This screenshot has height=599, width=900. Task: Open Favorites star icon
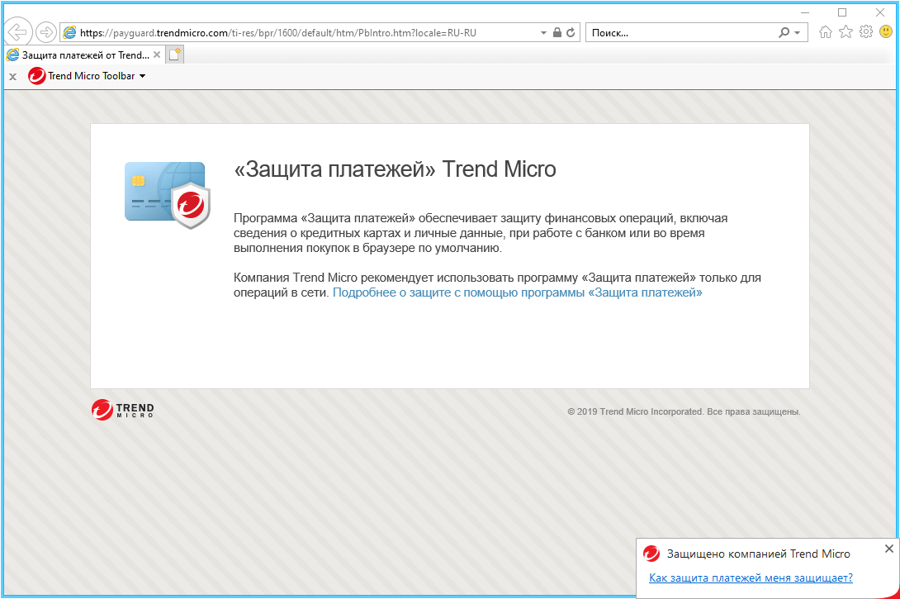coord(846,32)
